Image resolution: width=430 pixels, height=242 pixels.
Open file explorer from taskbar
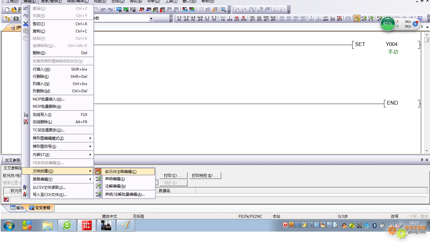(48, 226)
